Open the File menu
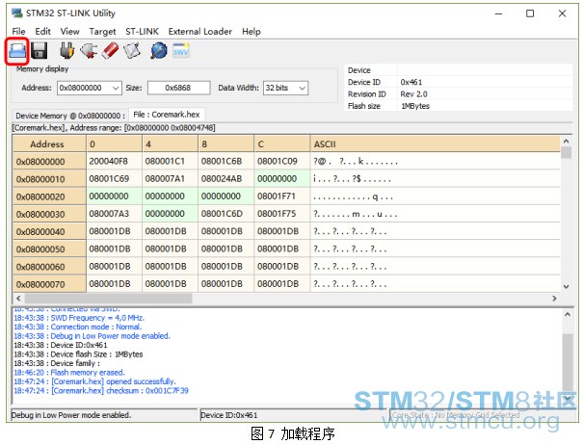 (x=18, y=32)
